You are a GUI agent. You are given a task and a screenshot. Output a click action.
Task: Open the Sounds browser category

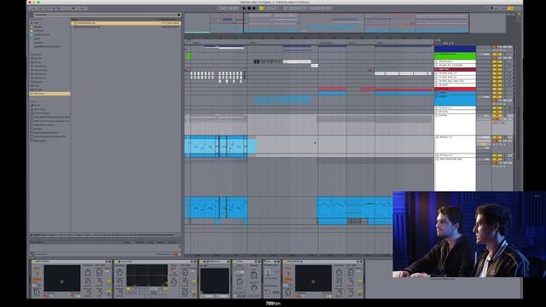(x=38, y=59)
